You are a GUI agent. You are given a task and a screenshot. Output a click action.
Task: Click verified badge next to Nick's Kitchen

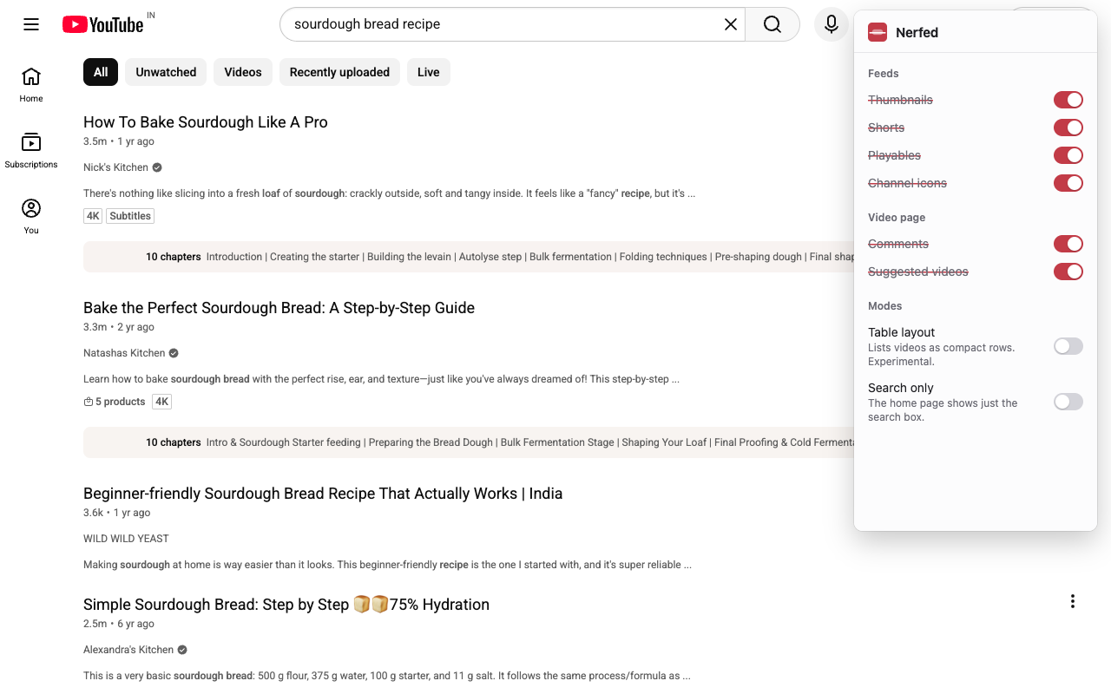tap(157, 167)
